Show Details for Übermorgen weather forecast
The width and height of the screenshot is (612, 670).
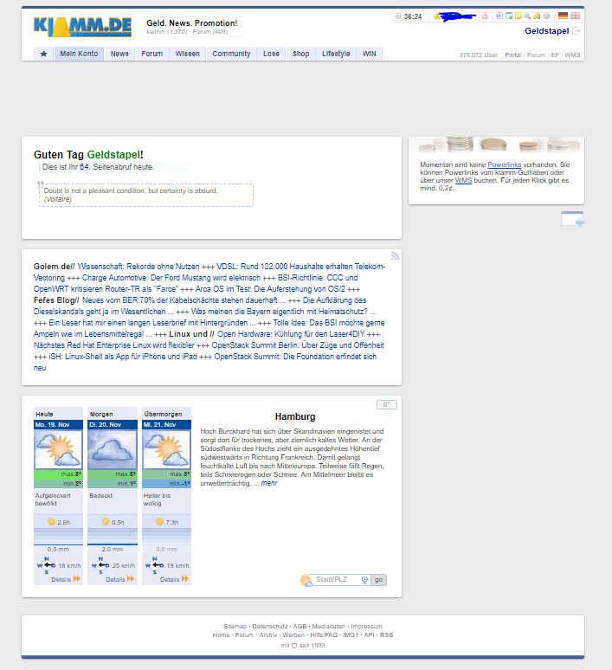[174, 579]
